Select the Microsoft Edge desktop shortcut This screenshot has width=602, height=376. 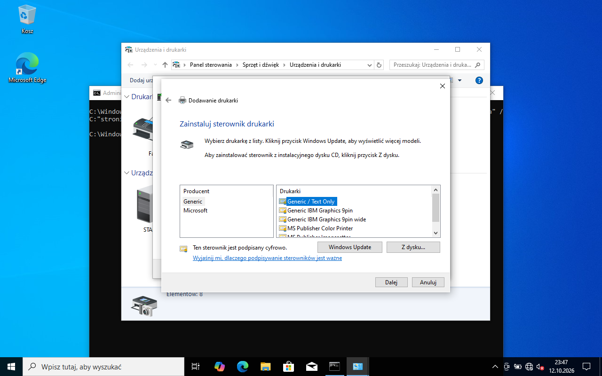(27, 68)
